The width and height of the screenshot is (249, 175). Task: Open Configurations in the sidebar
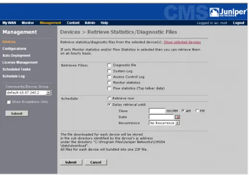coord(14,49)
